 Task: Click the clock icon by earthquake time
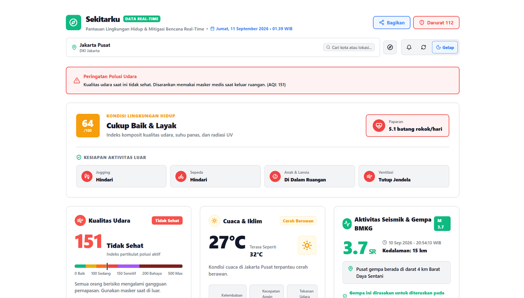point(385,243)
